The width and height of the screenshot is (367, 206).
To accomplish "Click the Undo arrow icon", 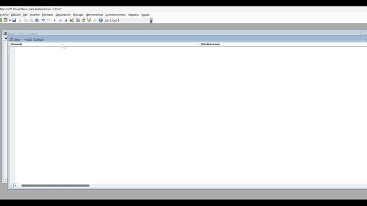I will [43, 21].
